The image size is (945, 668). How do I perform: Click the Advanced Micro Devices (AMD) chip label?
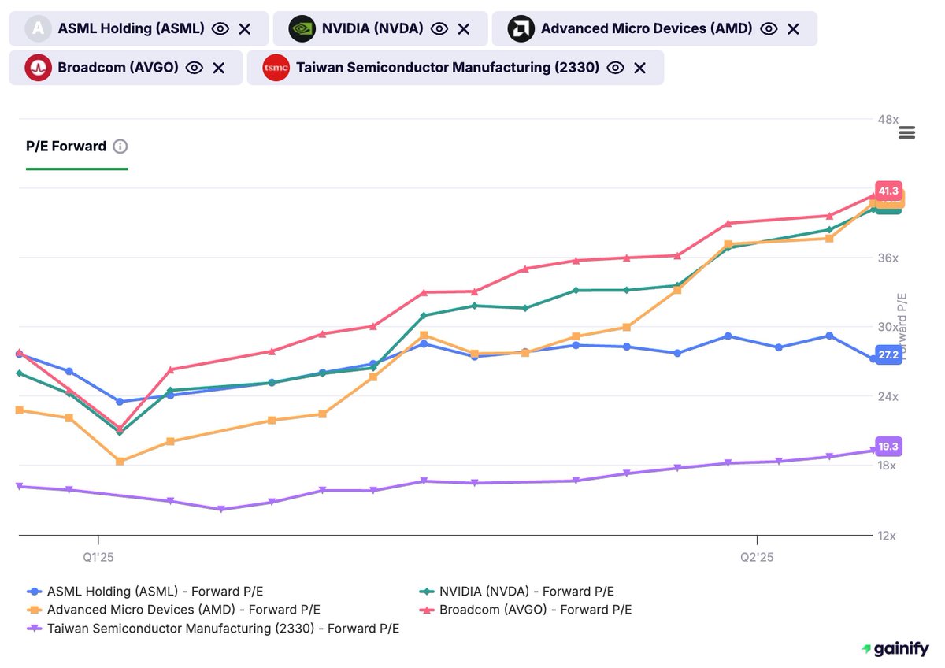click(647, 29)
